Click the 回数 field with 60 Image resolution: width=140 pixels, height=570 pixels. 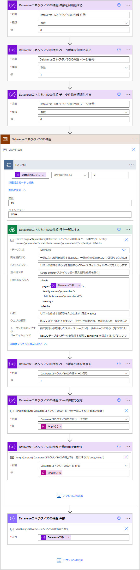pyautogui.click(x=70, y=203)
